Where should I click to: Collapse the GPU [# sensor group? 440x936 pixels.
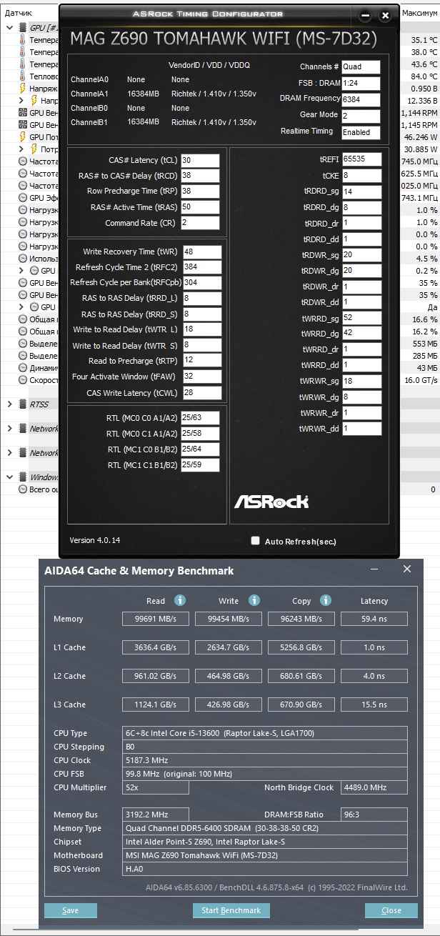tap(10, 28)
